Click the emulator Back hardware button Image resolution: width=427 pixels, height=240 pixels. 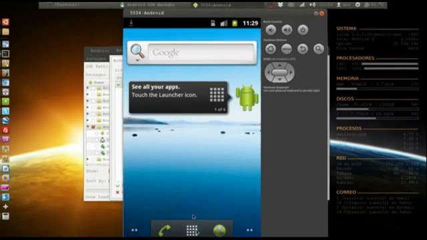tap(302, 49)
